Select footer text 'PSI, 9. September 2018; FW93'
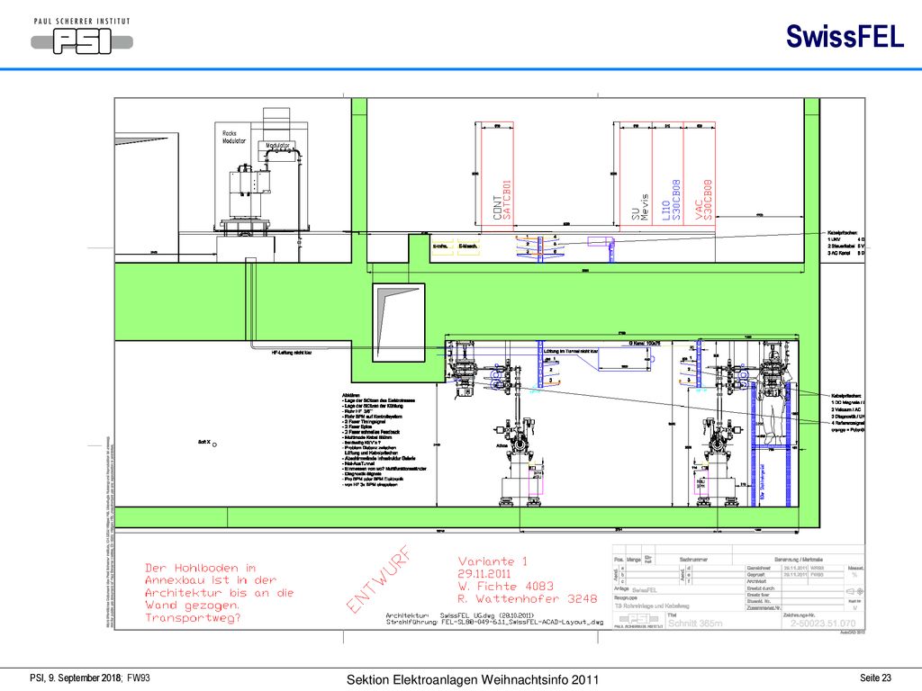The width and height of the screenshot is (922, 691). click(90, 678)
